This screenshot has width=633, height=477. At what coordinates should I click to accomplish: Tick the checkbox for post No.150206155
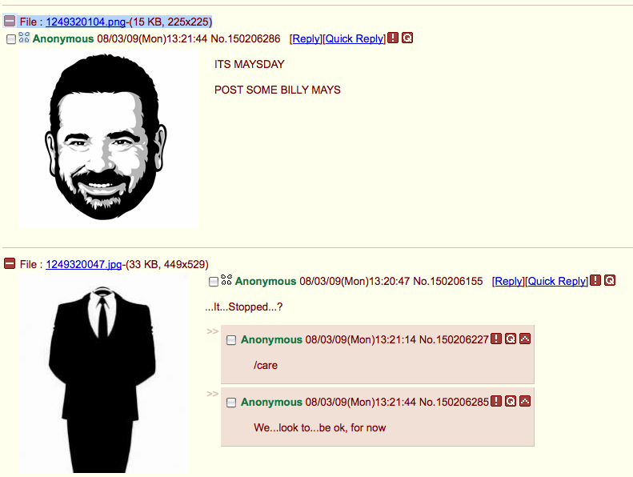point(214,282)
